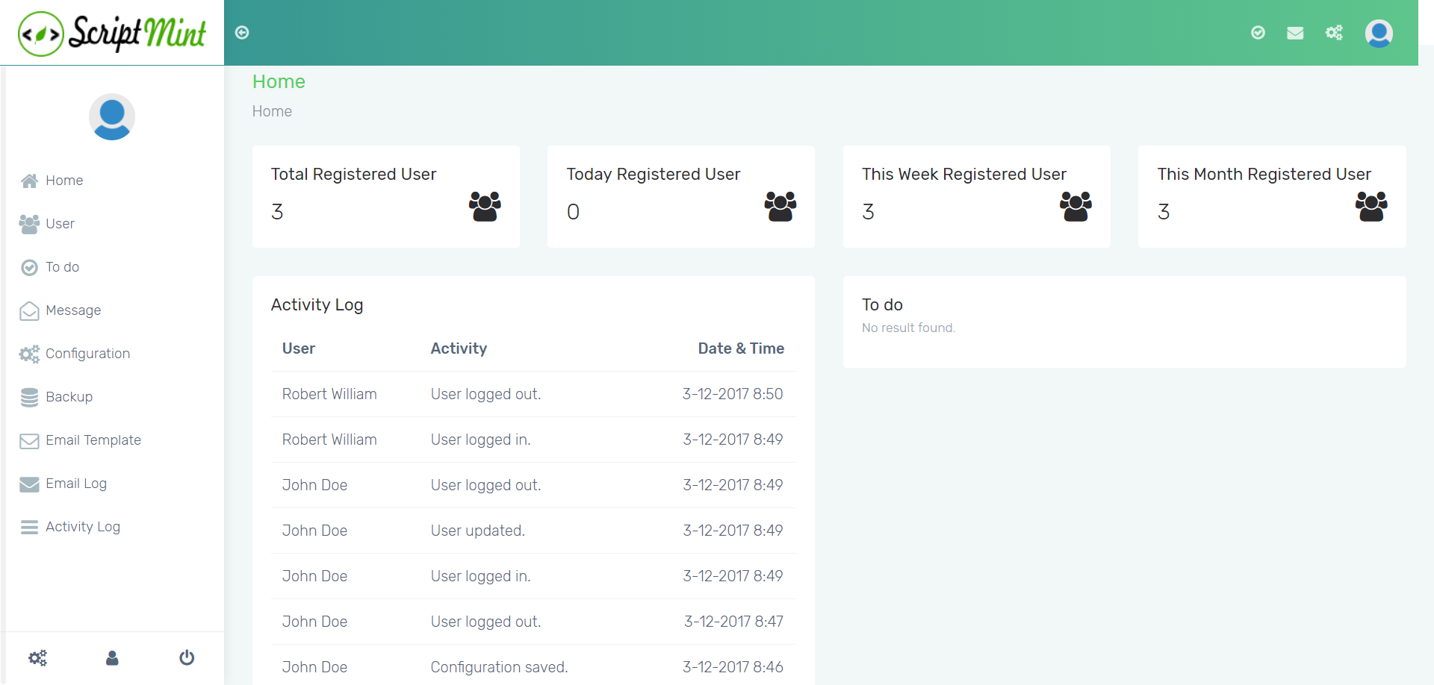Open Backup menu item
Viewport: 1434px width, 685px height.
coord(69,397)
